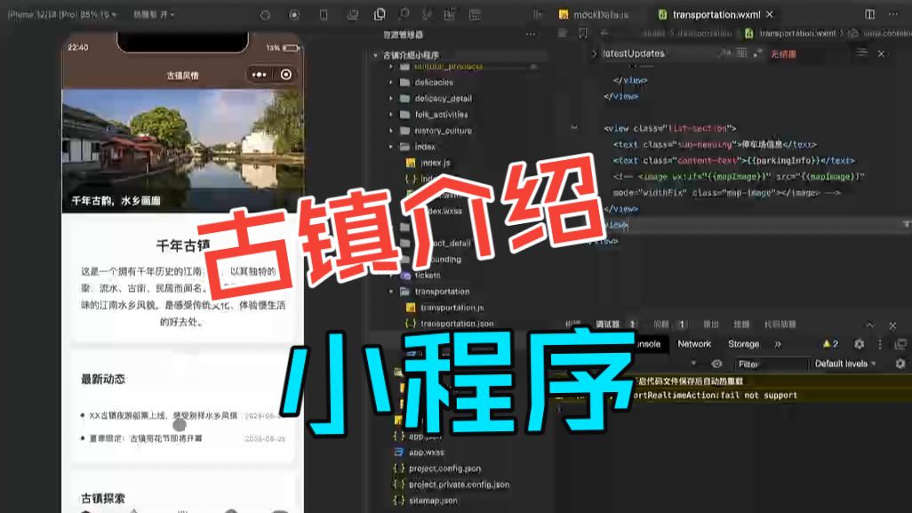Click the layout panel icon in toolbar
This screenshot has height=513, width=912.
475,14
